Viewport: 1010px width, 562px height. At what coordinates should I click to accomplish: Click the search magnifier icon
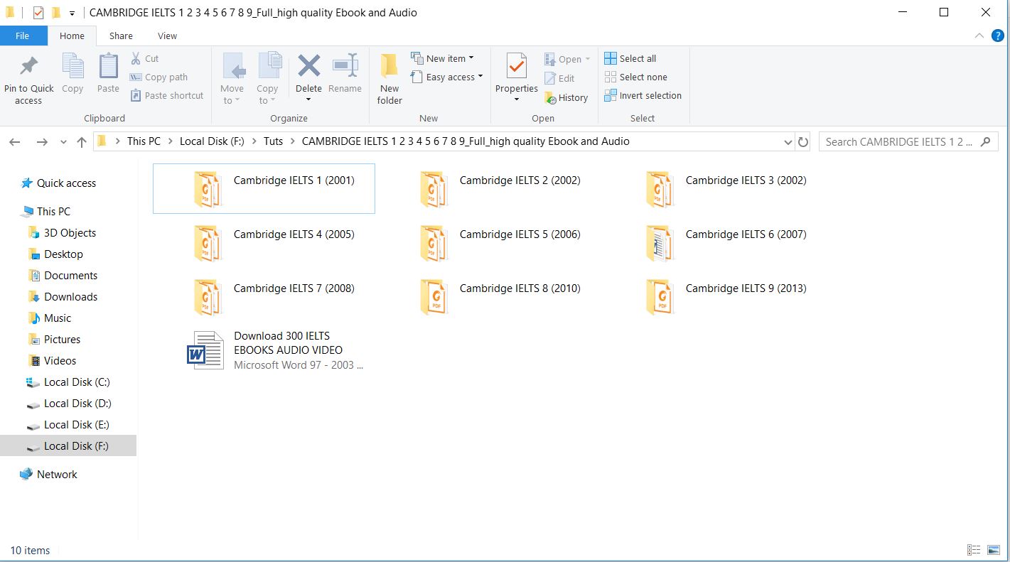(x=985, y=141)
